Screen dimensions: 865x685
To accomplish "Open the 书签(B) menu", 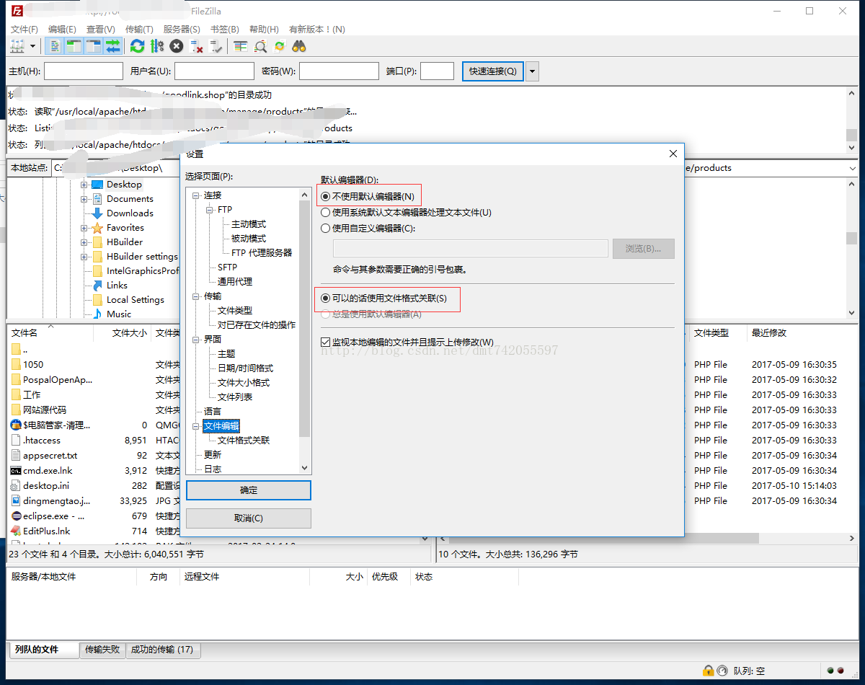I will [225, 30].
